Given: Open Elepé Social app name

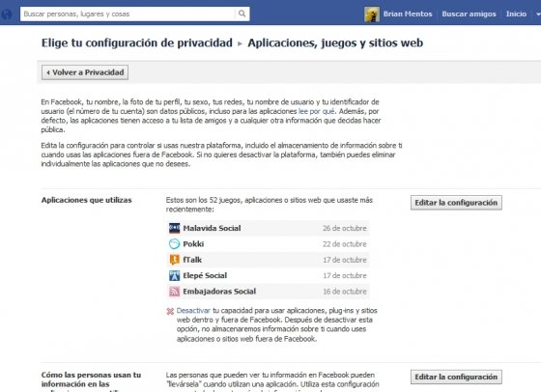Looking at the screenshot, I should tap(205, 275).
